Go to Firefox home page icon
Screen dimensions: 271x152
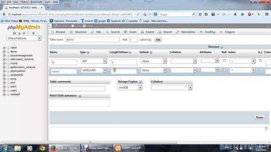(242, 14)
